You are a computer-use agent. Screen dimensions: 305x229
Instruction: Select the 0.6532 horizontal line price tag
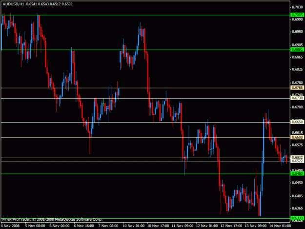[x=297, y=157]
